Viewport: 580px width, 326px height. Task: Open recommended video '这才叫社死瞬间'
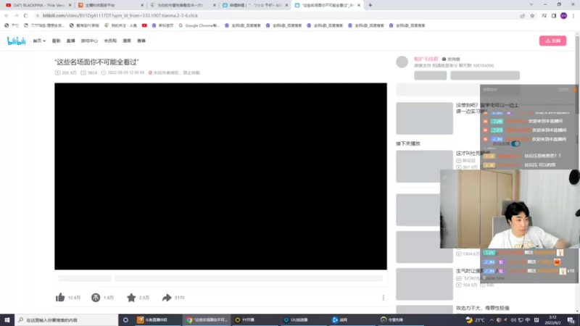tap(473, 153)
